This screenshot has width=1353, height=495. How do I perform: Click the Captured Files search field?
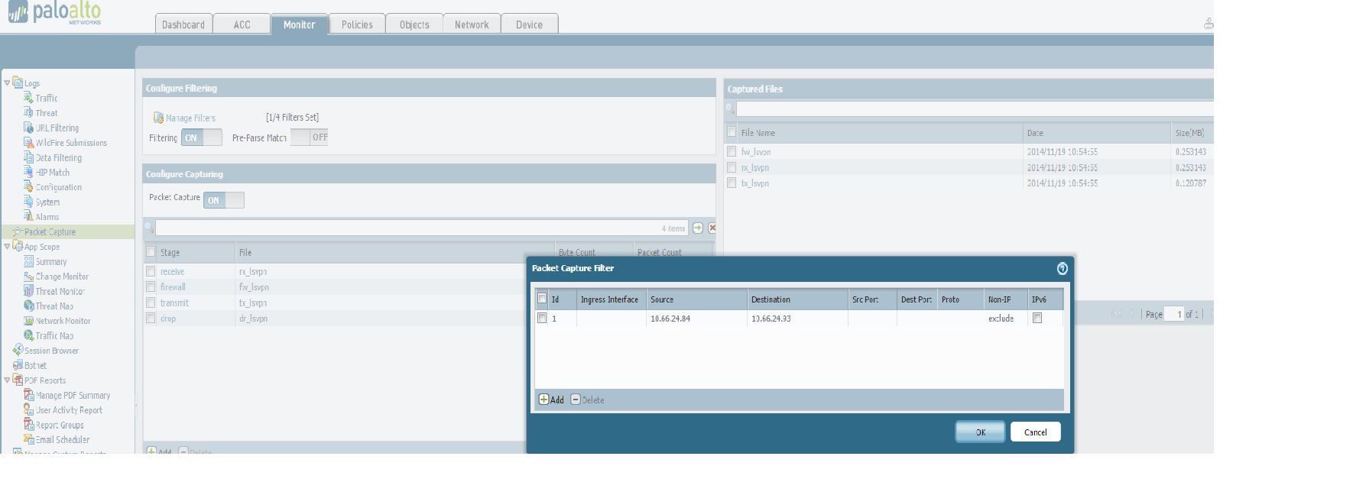click(x=971, y=109)
